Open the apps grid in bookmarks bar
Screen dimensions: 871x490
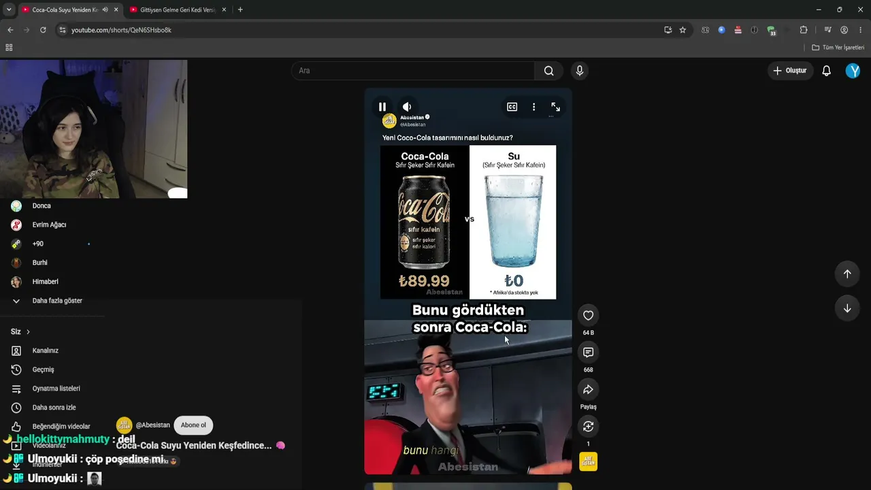(x=9, y=48)
